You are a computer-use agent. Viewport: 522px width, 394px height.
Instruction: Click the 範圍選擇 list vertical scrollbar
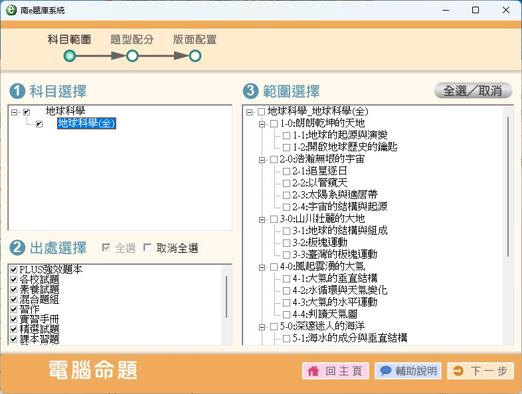(x=508, y=186)
